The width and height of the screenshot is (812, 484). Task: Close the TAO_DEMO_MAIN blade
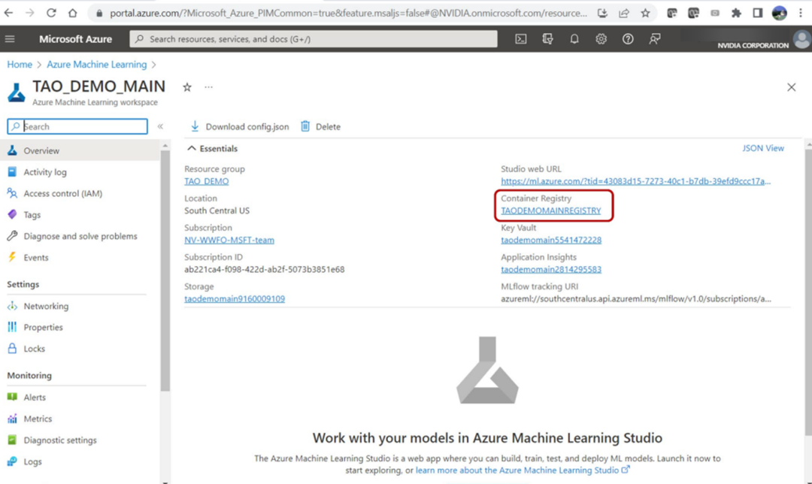tap(791, 87)
